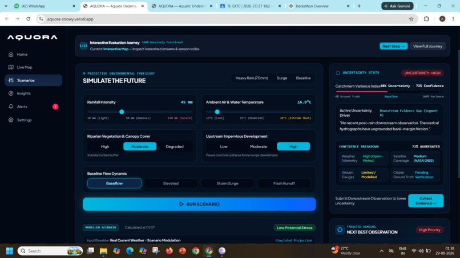Select Storm Surge flow dynamic

point(227,183)
